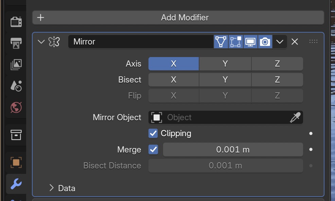Select the Modifiers wrench tab
Viewport: 335px width, 201px height.
click(16, 184)
